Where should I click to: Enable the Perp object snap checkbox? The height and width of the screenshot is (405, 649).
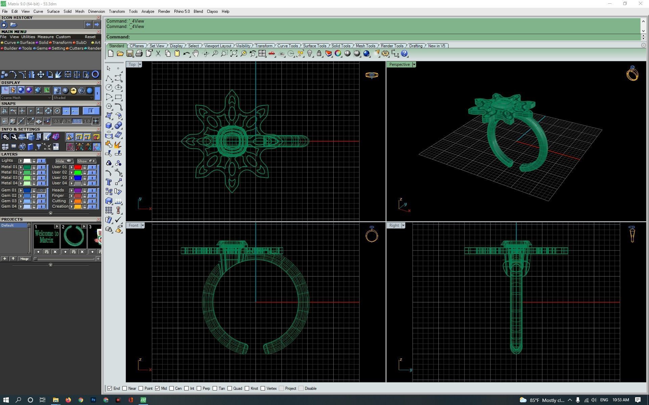click(199, 388)
